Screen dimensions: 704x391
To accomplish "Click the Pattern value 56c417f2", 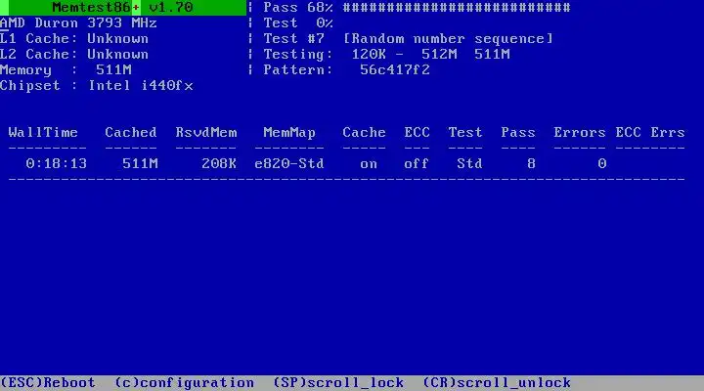I will point(395,70).
